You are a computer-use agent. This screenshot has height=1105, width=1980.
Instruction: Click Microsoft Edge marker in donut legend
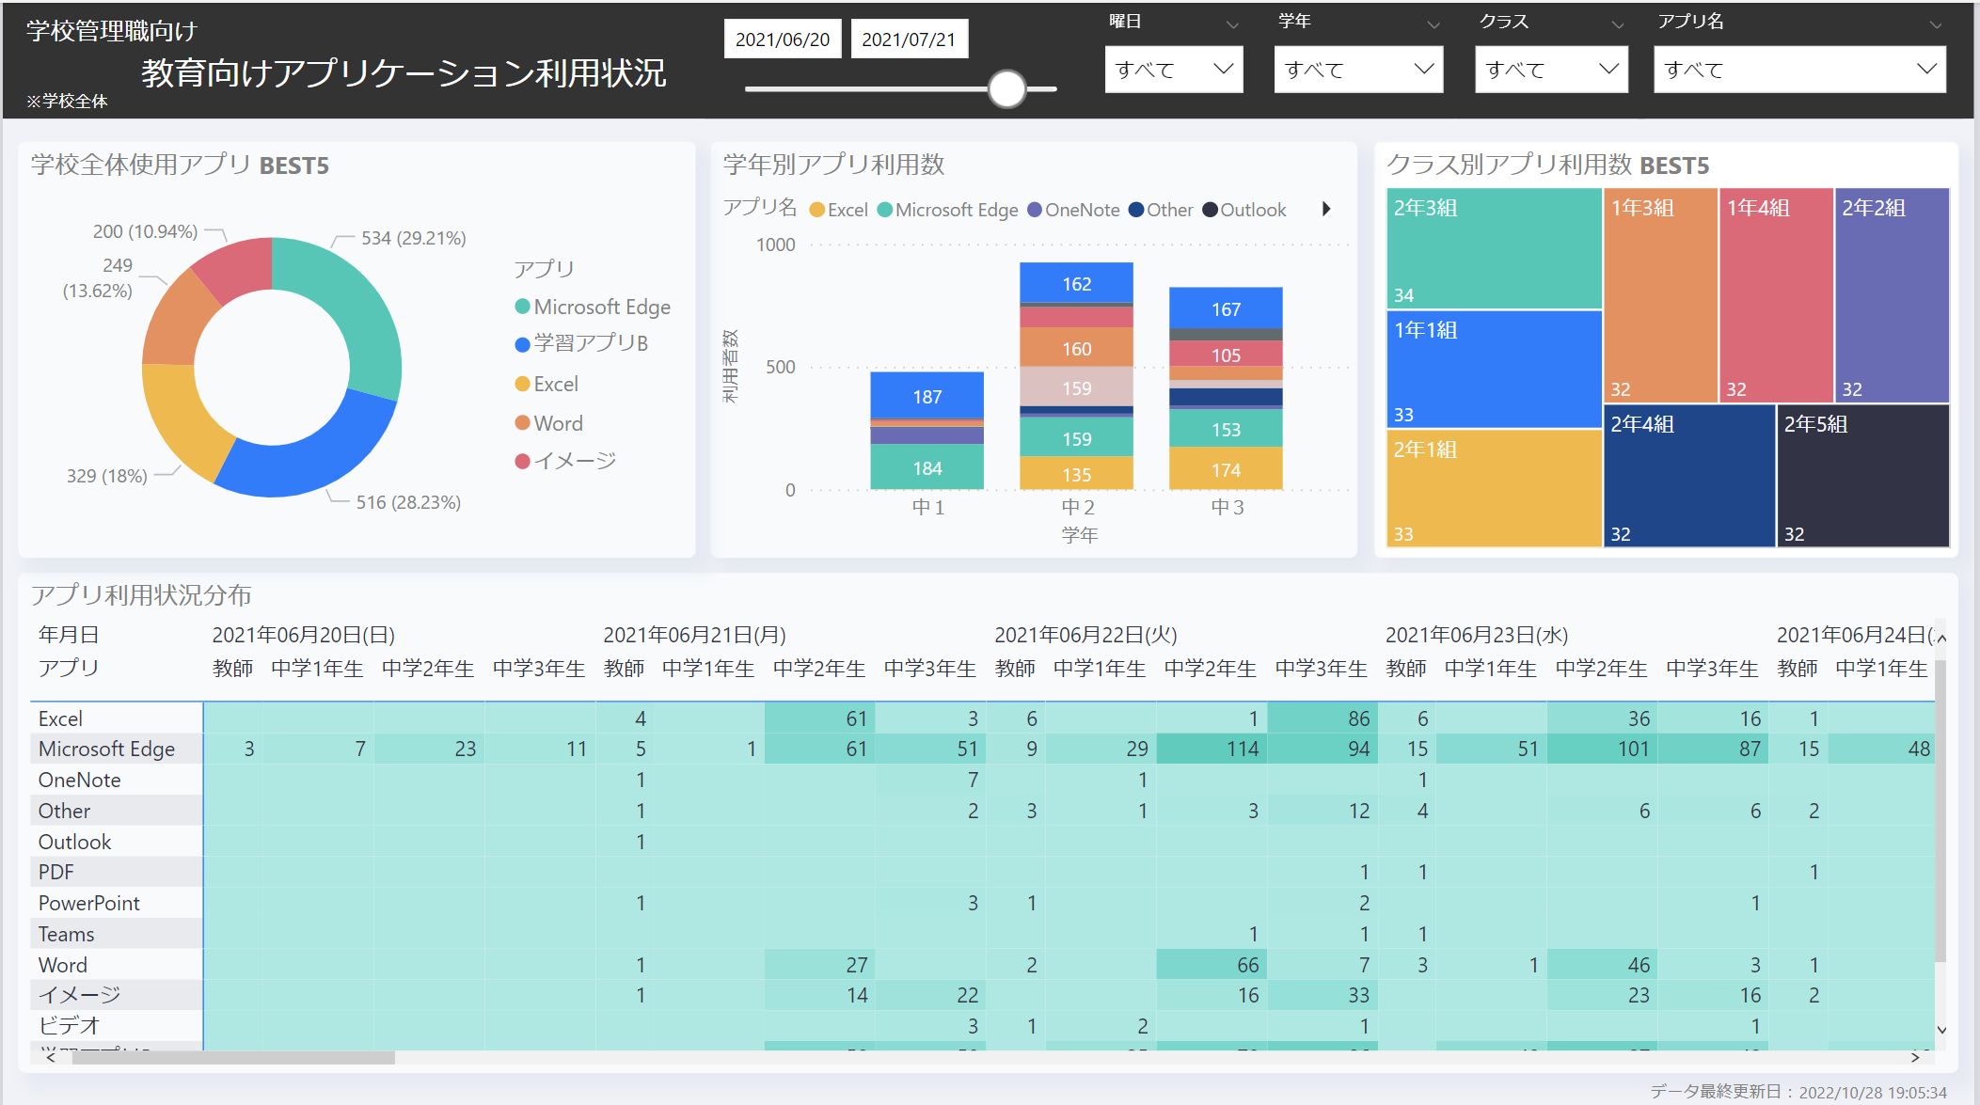coord(522,307)
